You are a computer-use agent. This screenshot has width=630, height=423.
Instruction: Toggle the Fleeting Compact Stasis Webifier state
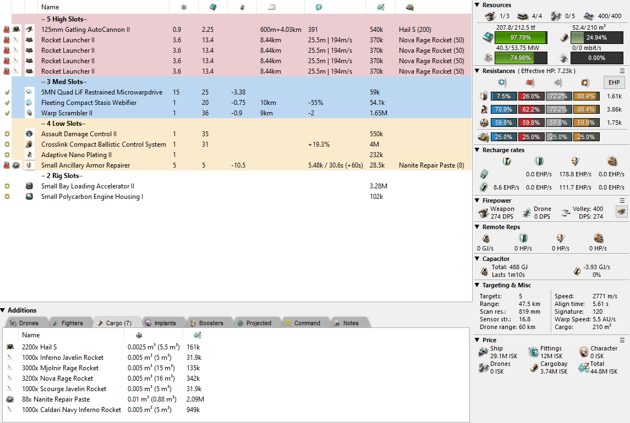[x=7, y=103]
